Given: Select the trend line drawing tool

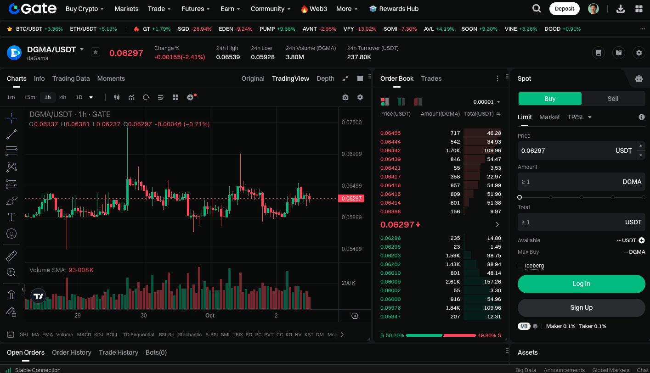Looking at the screenshot, I should pos(11,134).
